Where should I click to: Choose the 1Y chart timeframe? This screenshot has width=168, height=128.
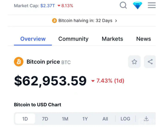tap(85, 119)
